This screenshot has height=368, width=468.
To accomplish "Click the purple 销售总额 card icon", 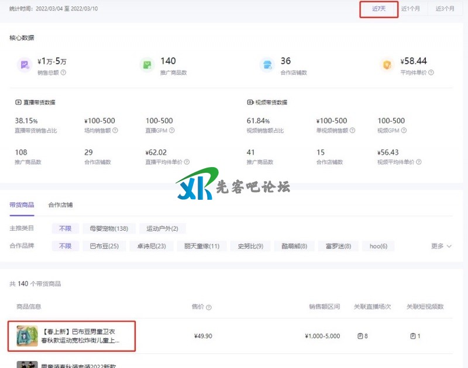I will (24, 65).
